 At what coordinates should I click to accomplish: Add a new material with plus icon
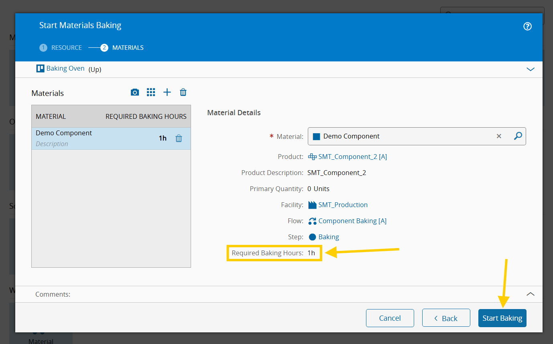(167, 93)
